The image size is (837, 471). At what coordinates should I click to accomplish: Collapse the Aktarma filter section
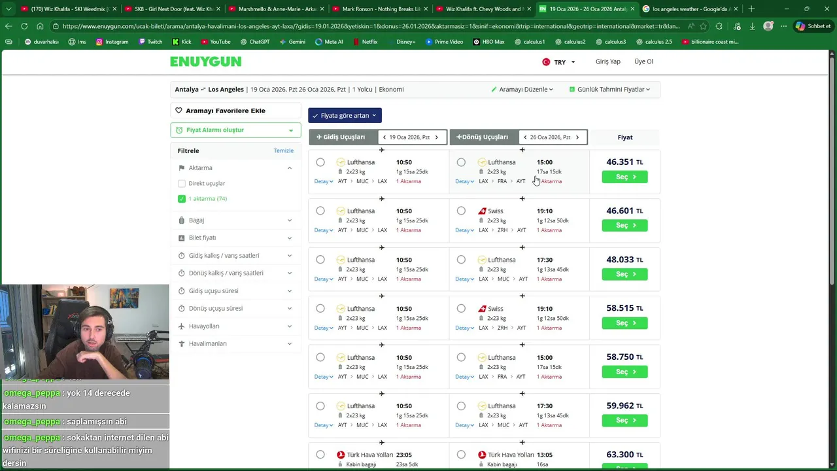pos(235,168)
